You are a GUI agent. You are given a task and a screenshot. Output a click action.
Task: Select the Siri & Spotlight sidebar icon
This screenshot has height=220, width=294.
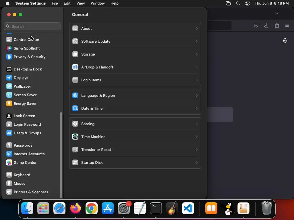tap(9, 48)
